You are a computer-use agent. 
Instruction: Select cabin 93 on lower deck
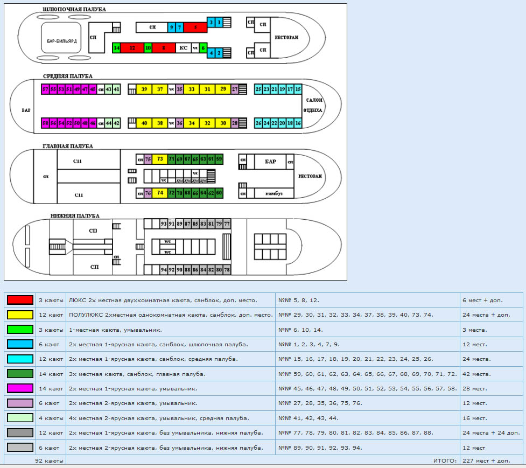(164, 224)
